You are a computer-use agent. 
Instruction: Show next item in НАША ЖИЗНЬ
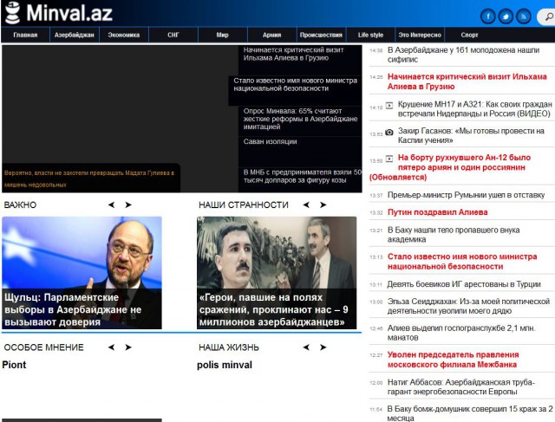coord(323,347)
